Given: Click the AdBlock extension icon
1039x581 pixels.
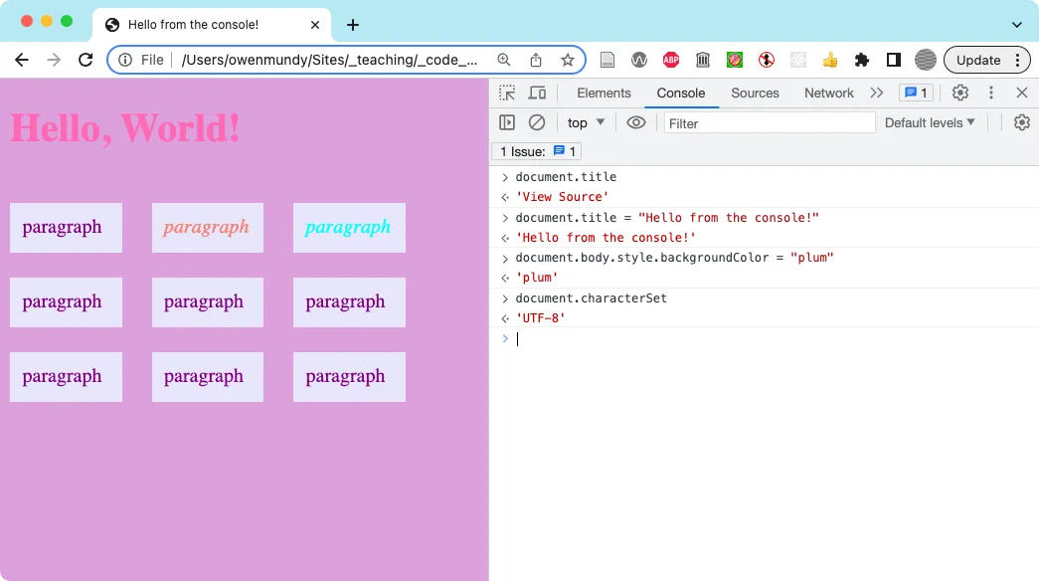Looking at the screenshot, I should (671, 60).
